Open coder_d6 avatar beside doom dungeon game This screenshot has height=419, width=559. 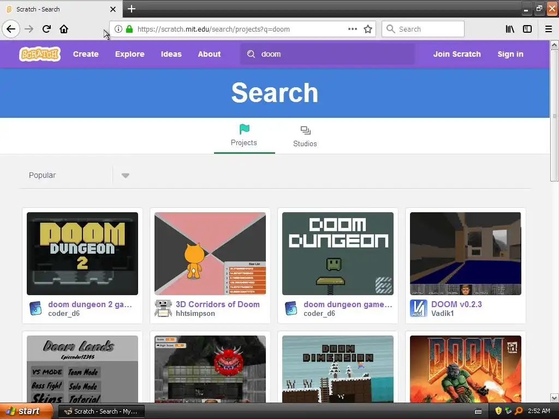tap(291, 308)
